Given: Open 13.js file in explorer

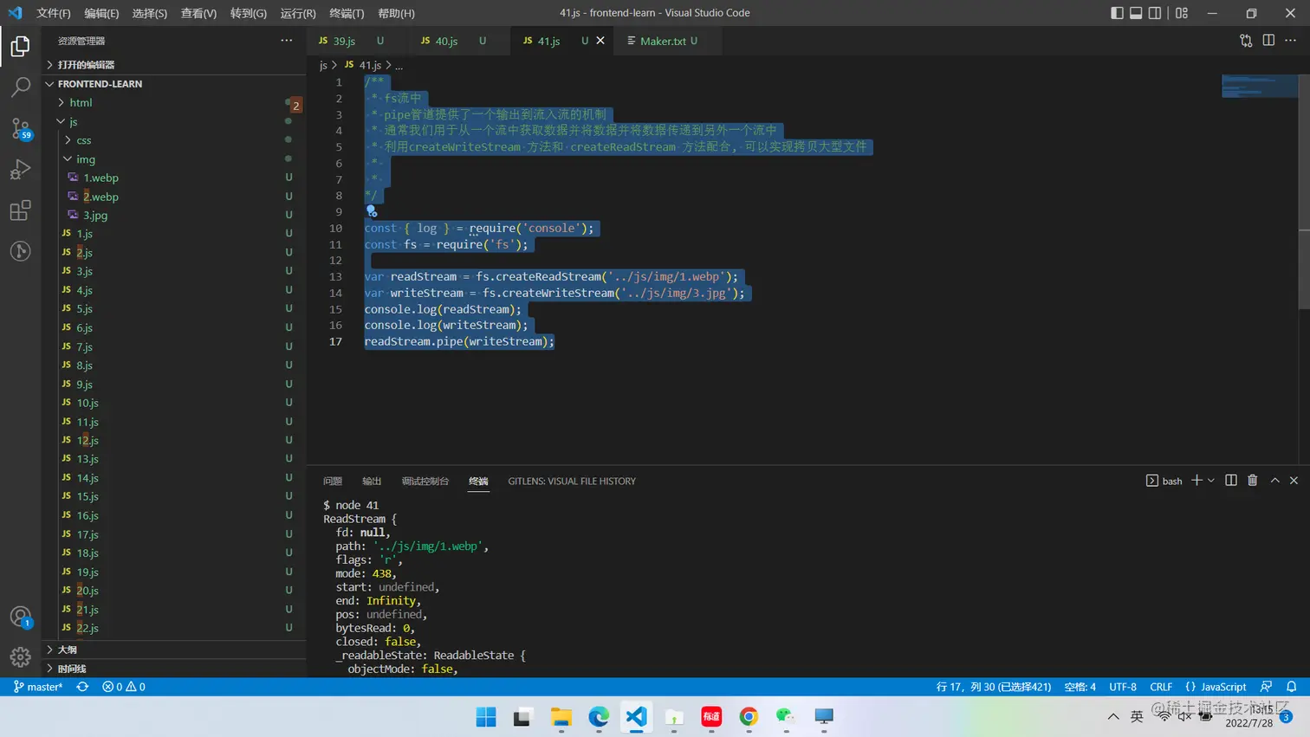Looking at the screenshot, I should coord(88,459).
